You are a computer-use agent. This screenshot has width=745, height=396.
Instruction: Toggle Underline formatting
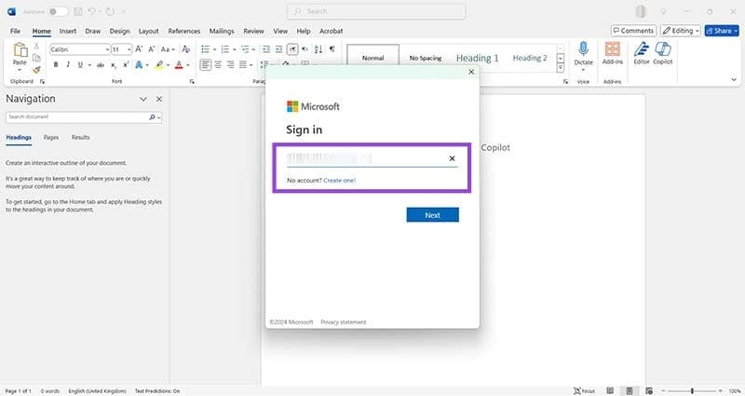tap(80, 64)
